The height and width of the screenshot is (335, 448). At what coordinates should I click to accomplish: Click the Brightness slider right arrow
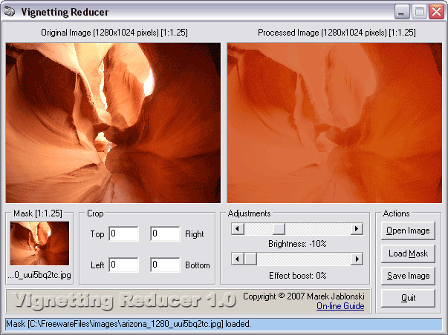point(357,229)
